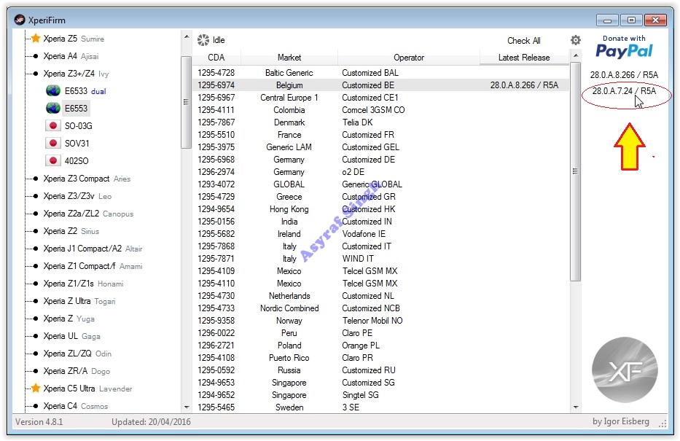
Task: Click the by Igor Eisberg credit
Action: point(620,421)
